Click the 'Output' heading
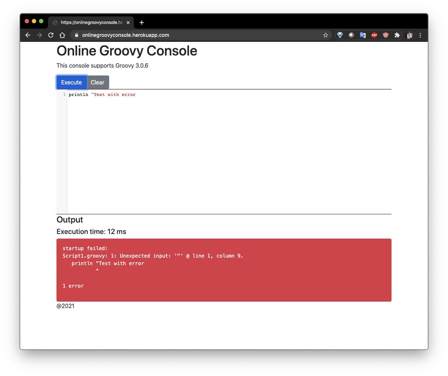 tap(70, 220)
